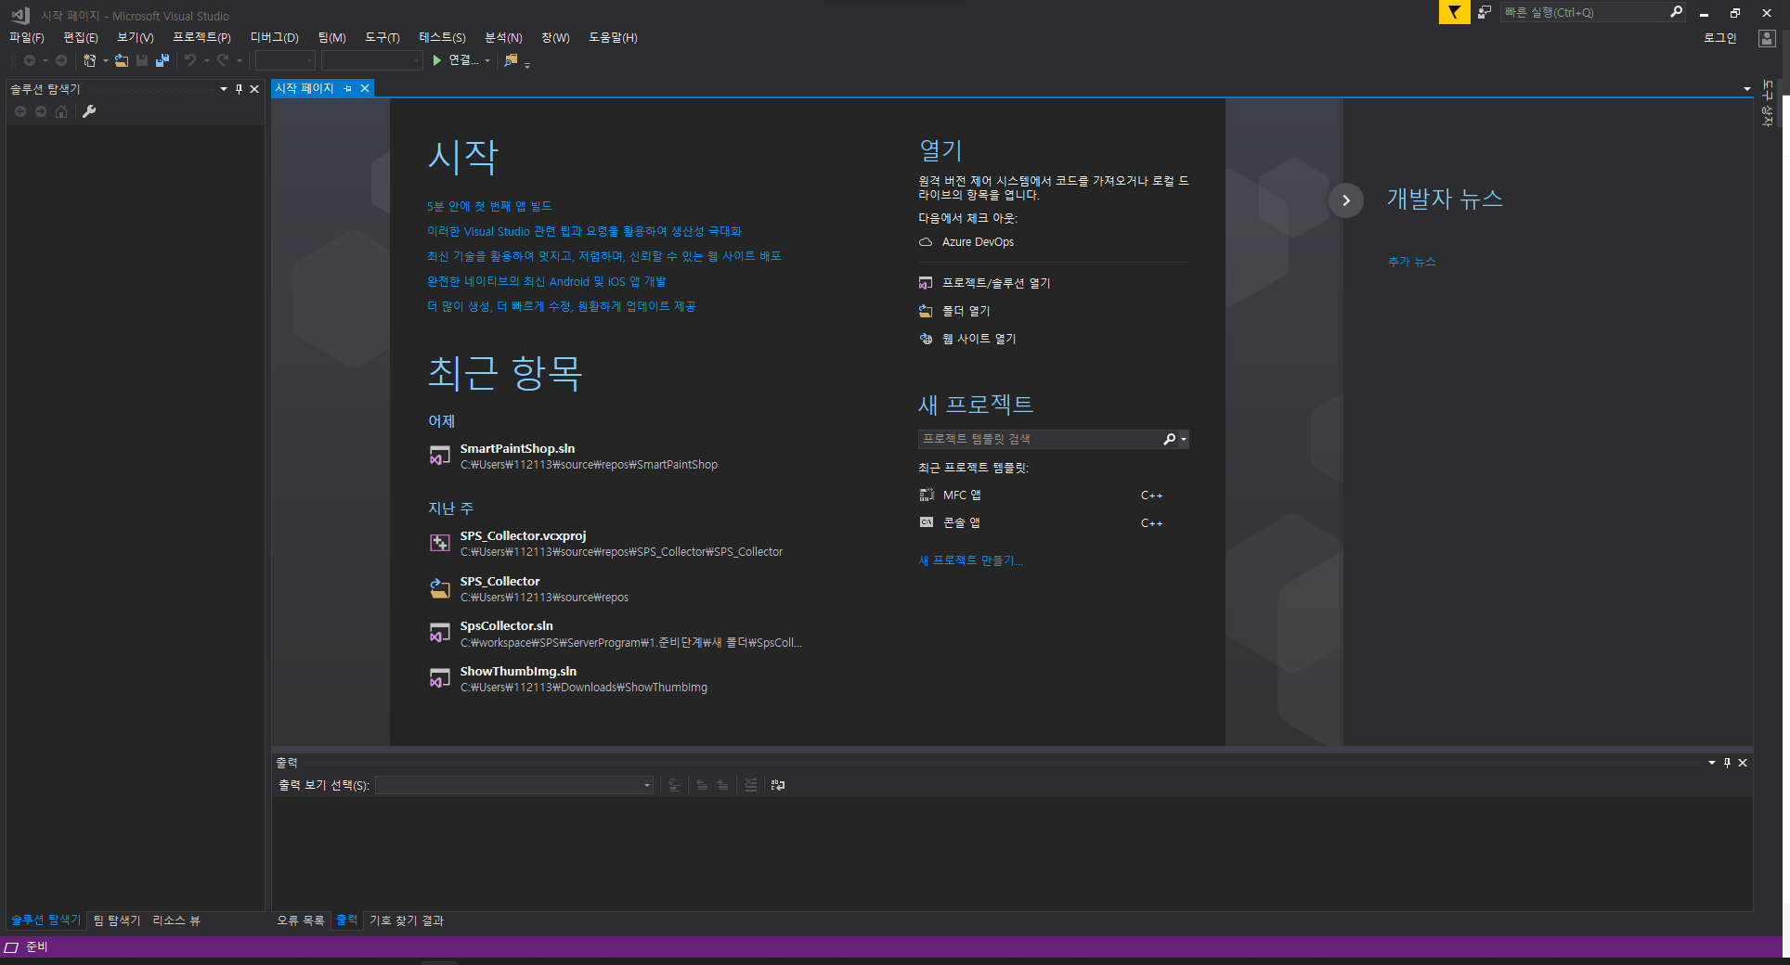Click the 5분 안에 첫 번째 앱 빌드 link
This screenshot has width=1790, height=965.
click(x=489, y=206)
